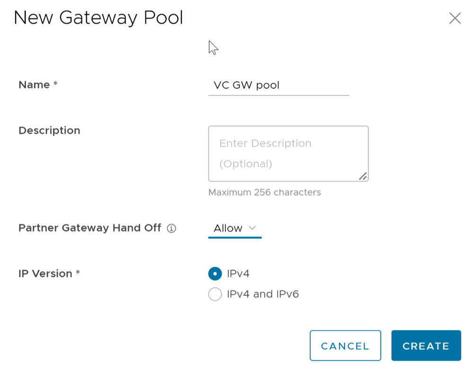Image resolution: width=473 pixels, height=368 pixels.
Task: Click the Name field label
Action: coord(34,85)
